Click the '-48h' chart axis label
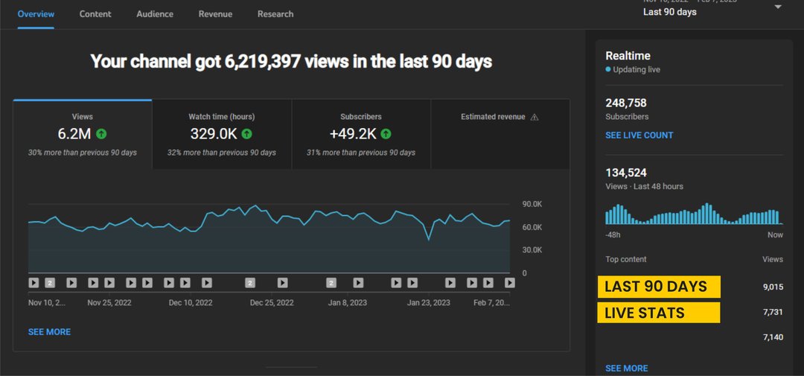 [x=613, y=235]
